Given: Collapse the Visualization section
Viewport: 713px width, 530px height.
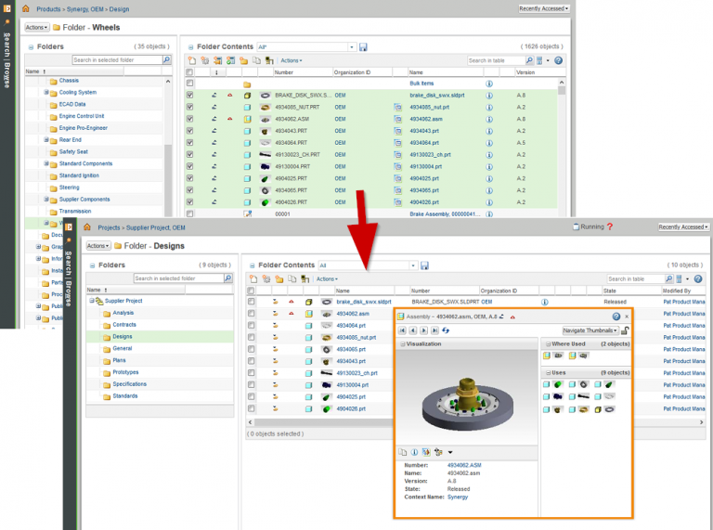Looking at the screenshot, I should pyautogui.click(x=401, y=343).
